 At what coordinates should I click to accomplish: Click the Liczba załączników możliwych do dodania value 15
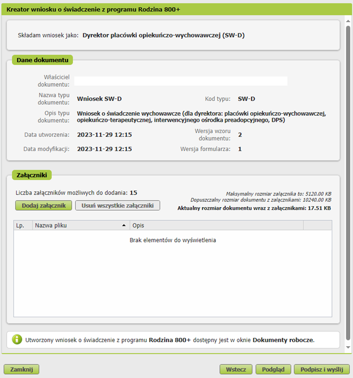point(133,193)
